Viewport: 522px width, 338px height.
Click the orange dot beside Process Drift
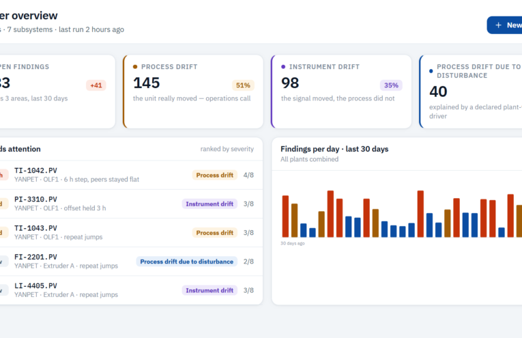pos(135,67)
